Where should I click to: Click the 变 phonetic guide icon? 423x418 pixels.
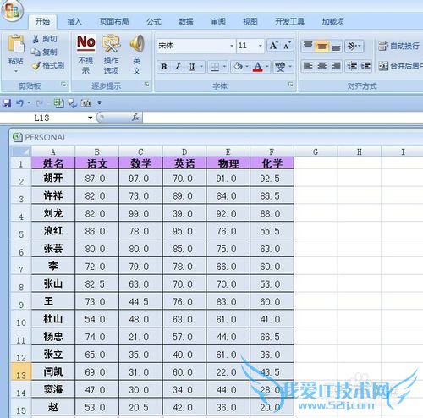280,67
